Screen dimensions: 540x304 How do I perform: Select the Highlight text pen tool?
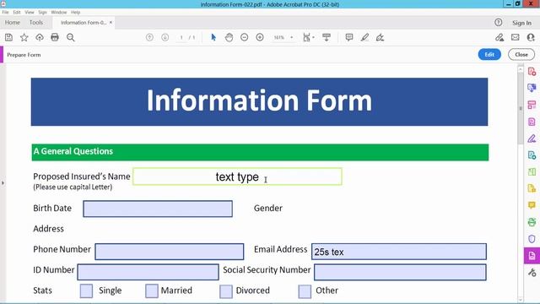pos(364,37)
